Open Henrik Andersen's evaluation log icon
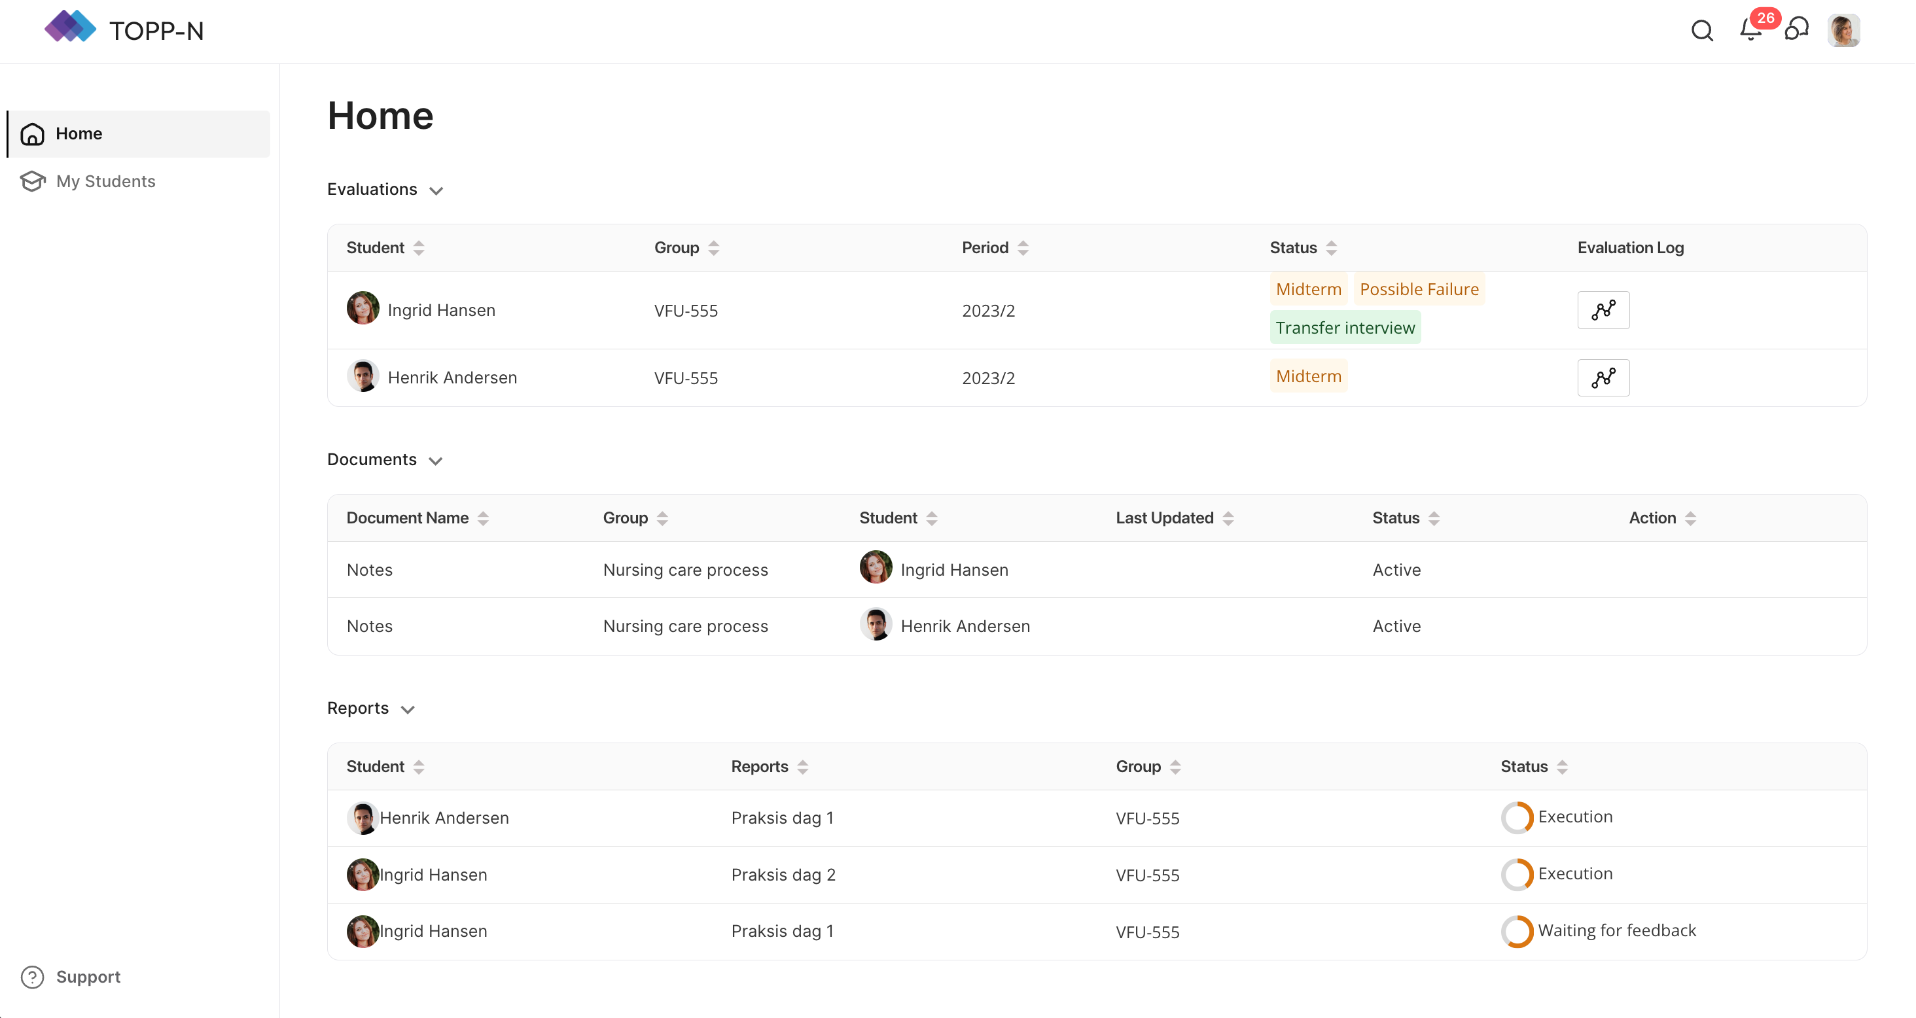Viewport: 1916px width, 1018px height. [1603, 377]
